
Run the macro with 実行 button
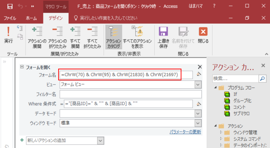8,35
